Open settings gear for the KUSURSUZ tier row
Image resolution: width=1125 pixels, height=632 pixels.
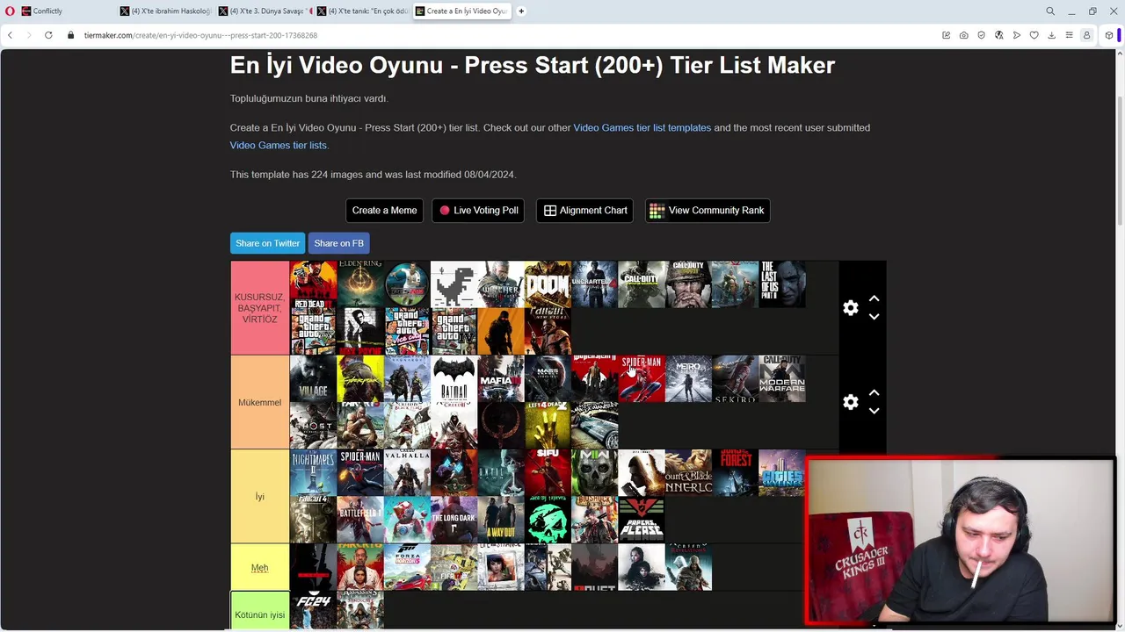click(x=850, y=308)
